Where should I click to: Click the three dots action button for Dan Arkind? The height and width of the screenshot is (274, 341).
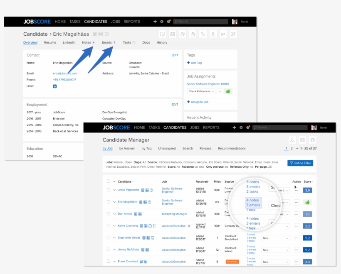click(297, 214)
